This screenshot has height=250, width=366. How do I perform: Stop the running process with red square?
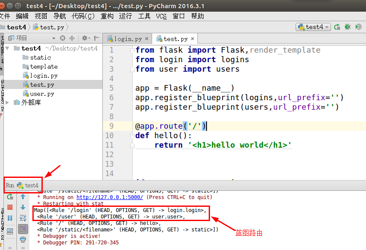click(10, 208)
